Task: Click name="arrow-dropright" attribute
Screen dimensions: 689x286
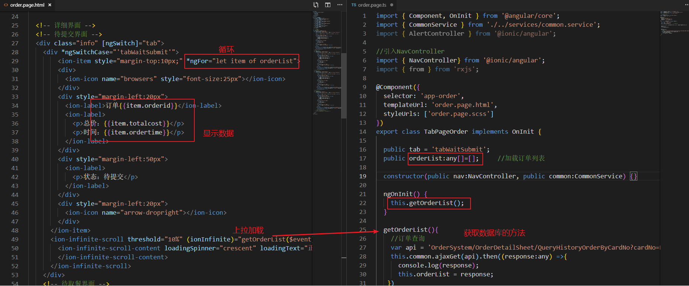Action: click(x=143, y=212)
